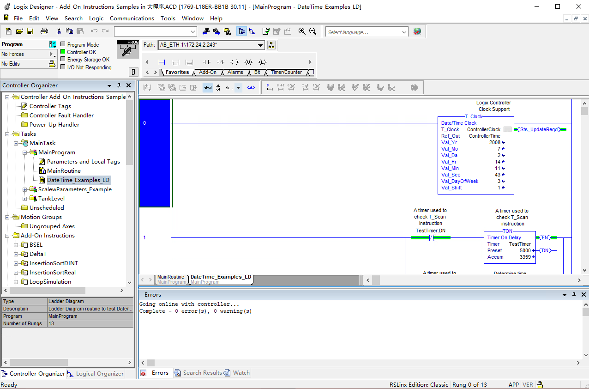Click the controller keyswitch PROG icon
Screen dimensions: 589x389
128,49
